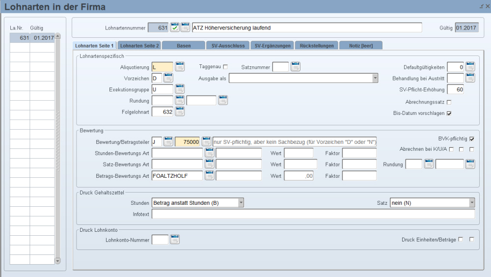Click the lookup icon next to Exekutionsgruppe
The image size is (491, 277).
click(180, 89)
